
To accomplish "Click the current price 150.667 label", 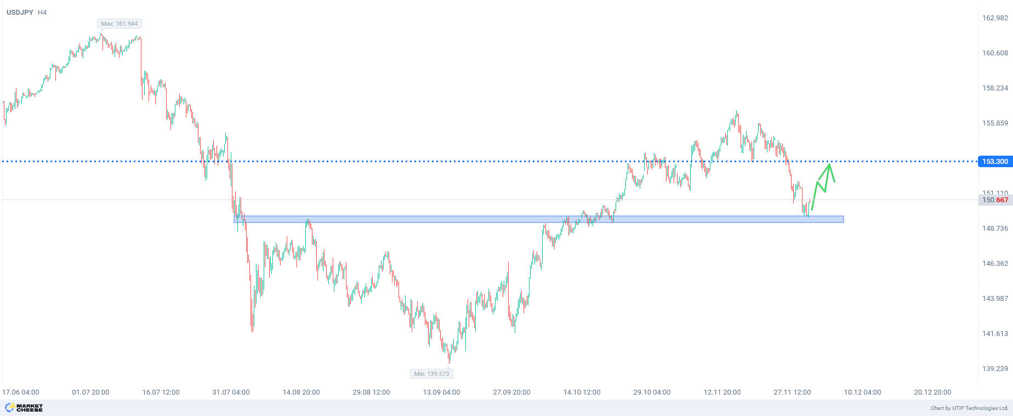I will pos(994,200).
